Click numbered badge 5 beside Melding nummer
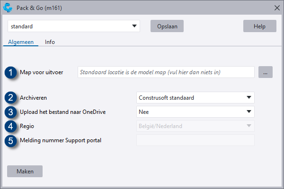 coord(10,140)
